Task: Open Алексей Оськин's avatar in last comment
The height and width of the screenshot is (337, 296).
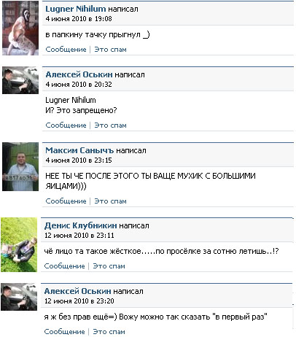Action: pyautogui.click(x=19, y=297)
